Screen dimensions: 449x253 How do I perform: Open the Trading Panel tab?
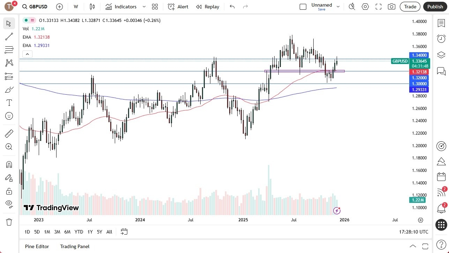pyautogui.click(x=74, y=246)
